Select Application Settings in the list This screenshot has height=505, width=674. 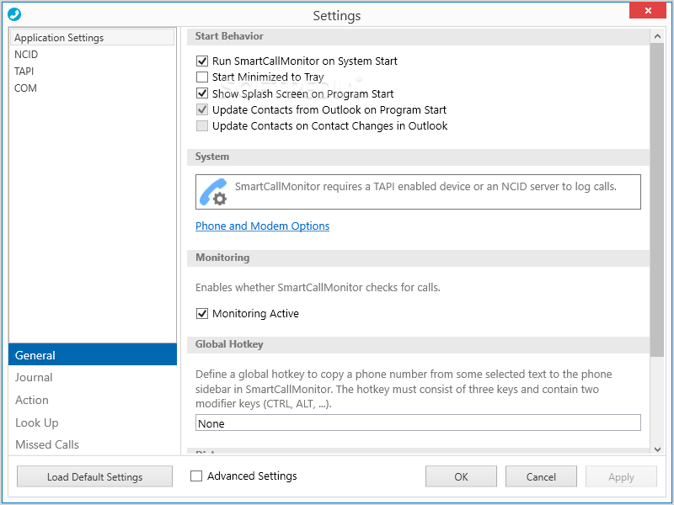93,37
